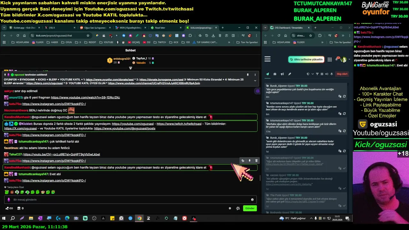Open OneNote from the taskbar

(40, 218)
